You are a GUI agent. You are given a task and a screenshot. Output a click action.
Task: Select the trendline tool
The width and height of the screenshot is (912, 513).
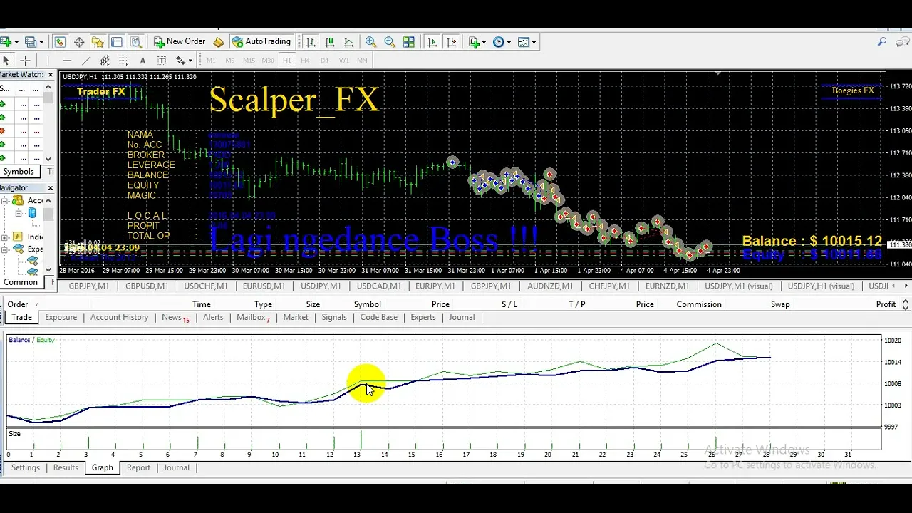pos(86,61)
